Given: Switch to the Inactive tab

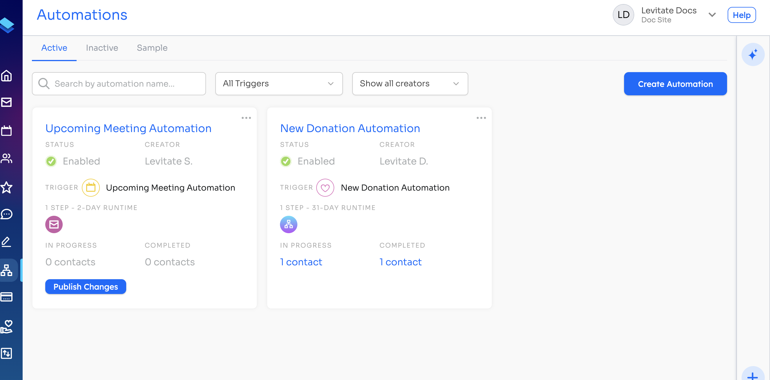Looking at the screenshot, I should pyautogui.click(x=102, y=48).
